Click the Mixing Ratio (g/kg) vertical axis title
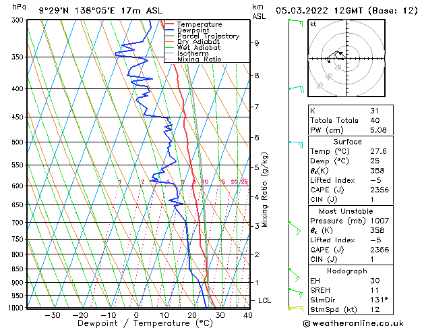The height and width of the screenshot is (328, 424). (x=264, y=190)
